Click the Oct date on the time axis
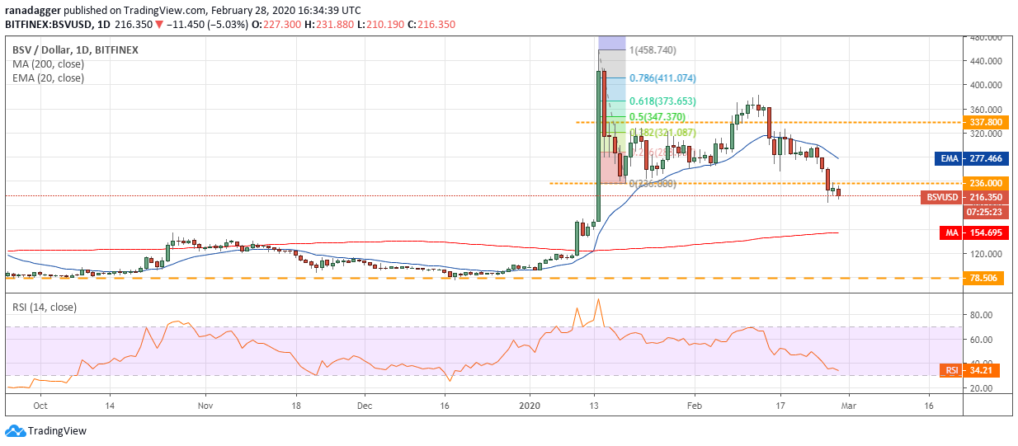1018x446 pixels. [x=40, y=406]
